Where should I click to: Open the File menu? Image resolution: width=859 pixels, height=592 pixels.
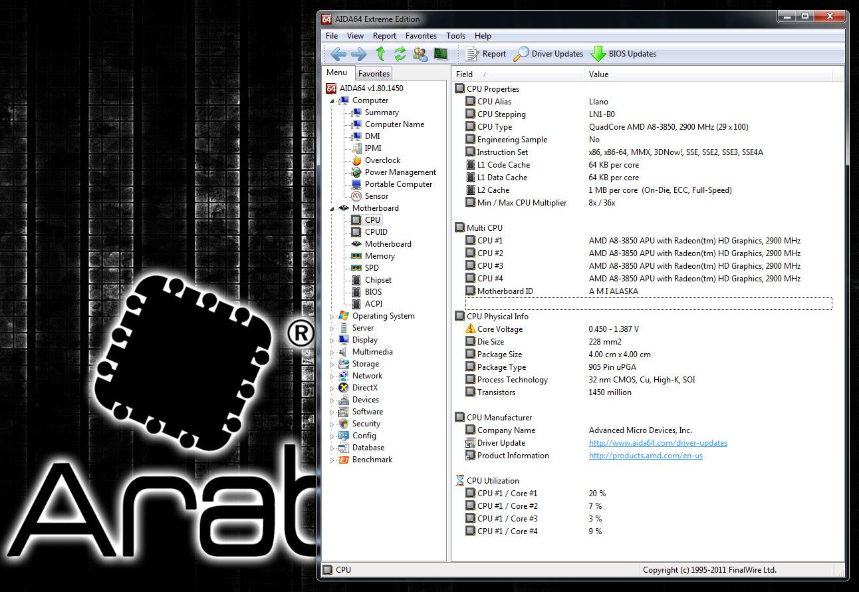(x=332, y=36)
